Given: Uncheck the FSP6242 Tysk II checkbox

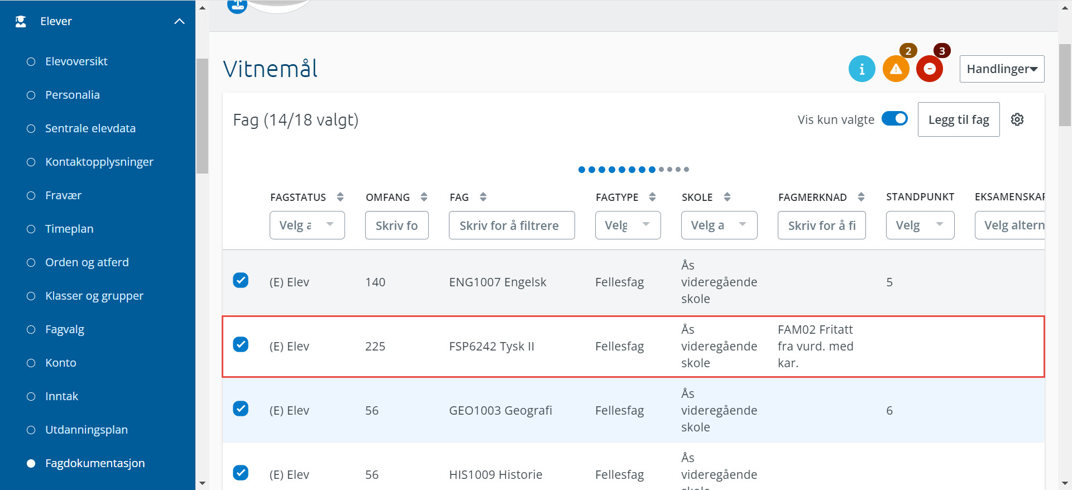Looking at the screenshot, I should pos(241,344).
